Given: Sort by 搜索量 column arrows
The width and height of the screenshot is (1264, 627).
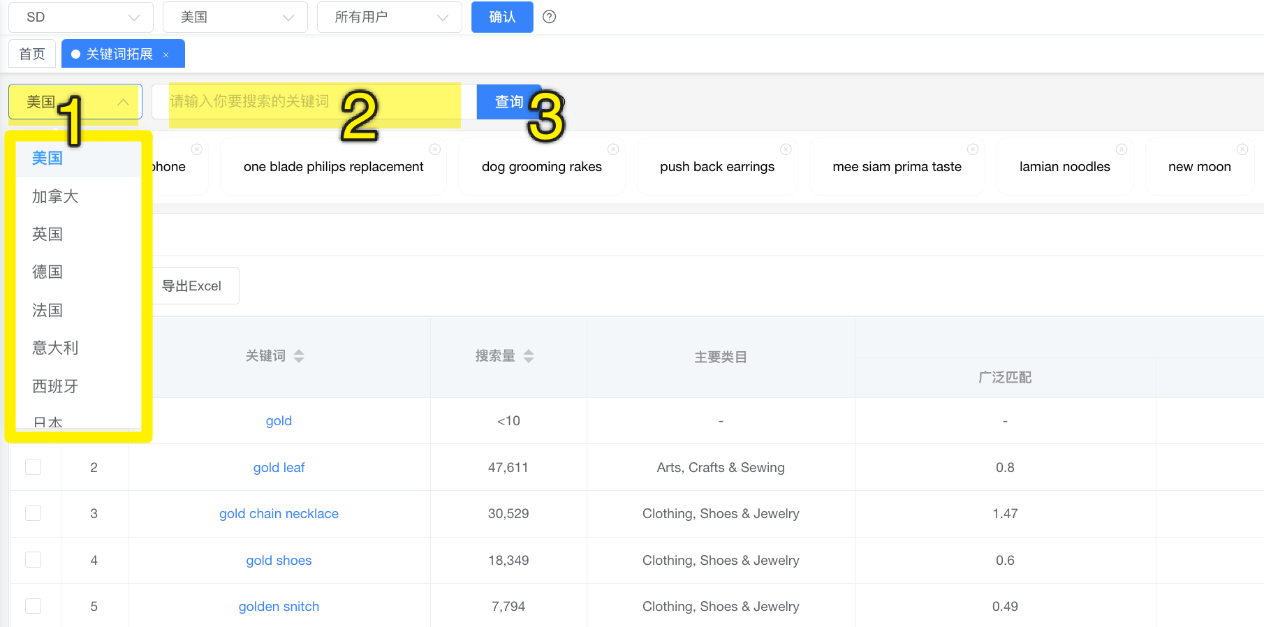Looking at the screenshot, I should [529, 356].
